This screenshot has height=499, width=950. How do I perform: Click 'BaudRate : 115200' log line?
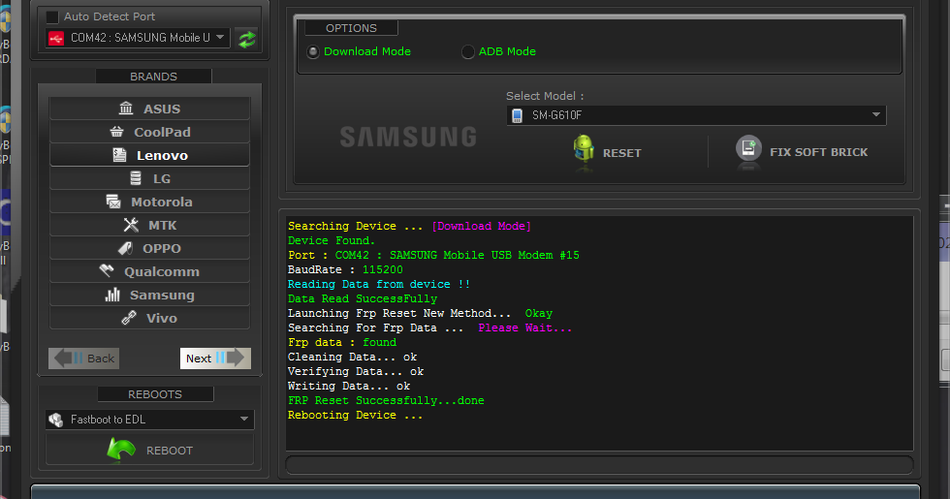(345, 269)
